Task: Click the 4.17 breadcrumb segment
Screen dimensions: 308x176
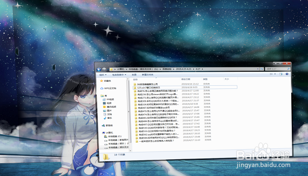Action: click(x=198, y=69)
